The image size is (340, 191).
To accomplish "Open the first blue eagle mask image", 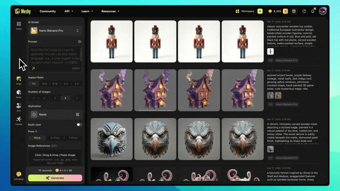I will (x=111, y=139).
